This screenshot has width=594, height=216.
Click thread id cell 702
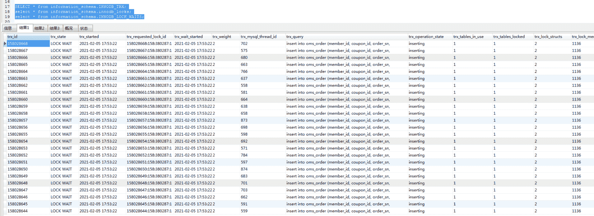pos(263,44)
